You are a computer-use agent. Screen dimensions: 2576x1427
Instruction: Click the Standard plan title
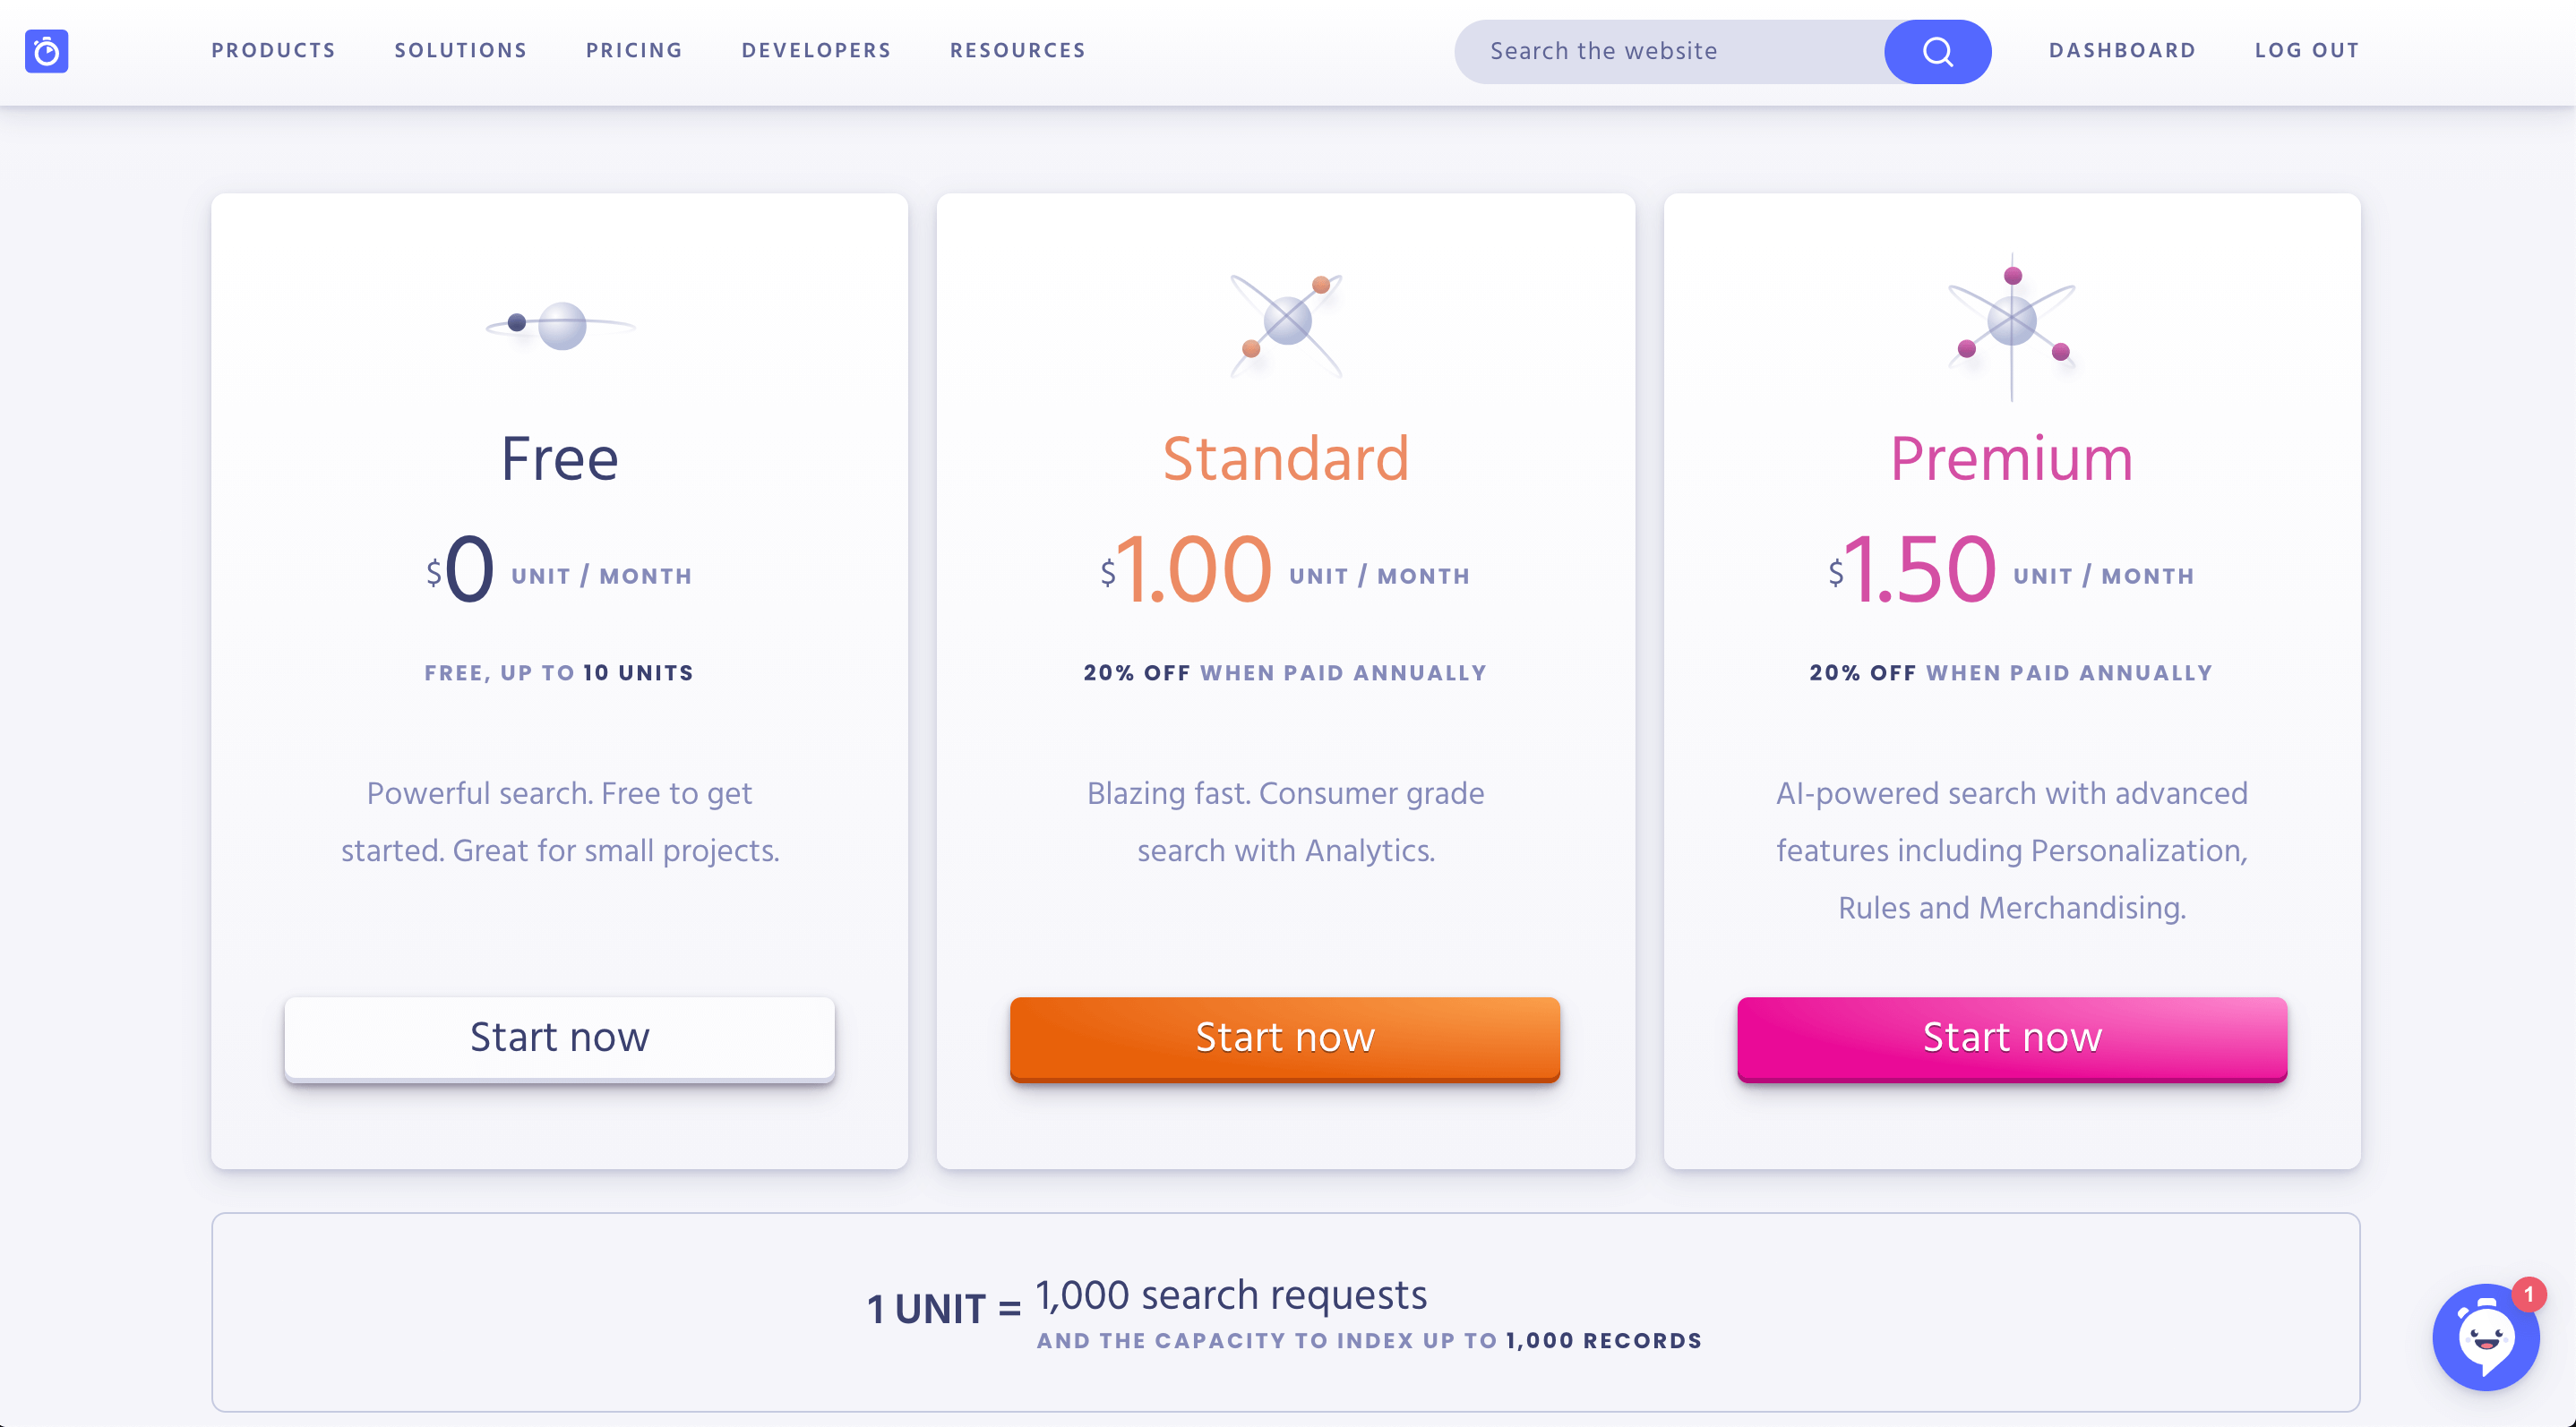point(1285,458)
